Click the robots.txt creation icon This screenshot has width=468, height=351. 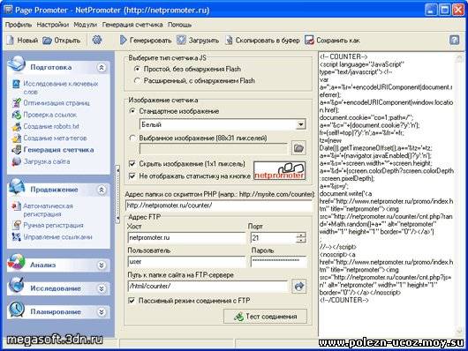(x=16, y=126)
